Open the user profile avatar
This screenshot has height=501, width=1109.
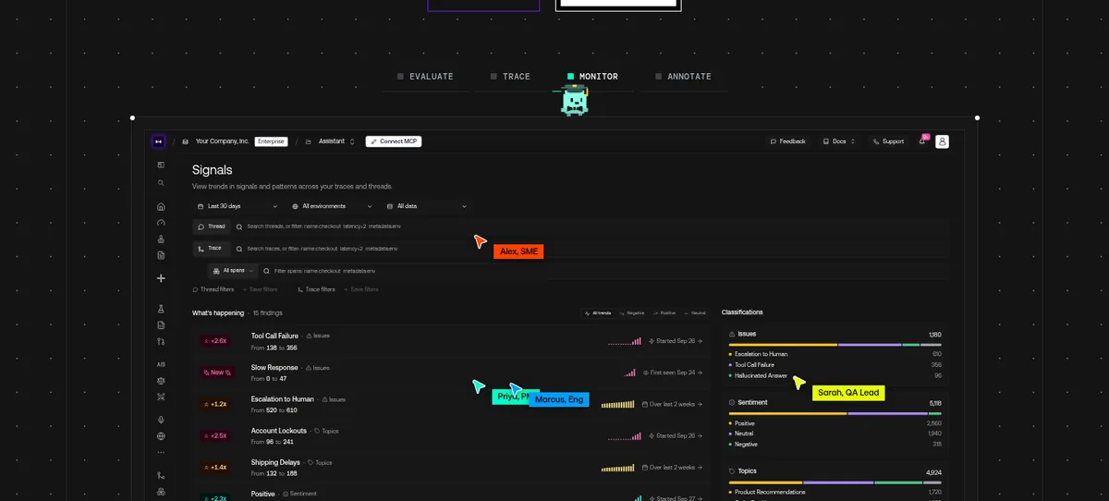point(943,141)
